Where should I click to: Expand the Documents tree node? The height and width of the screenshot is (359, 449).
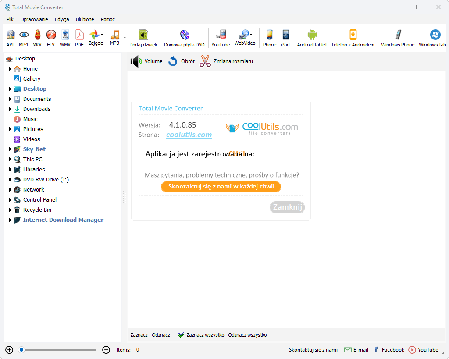click(10, 99)
